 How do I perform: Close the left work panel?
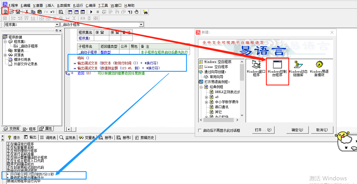(60, 30)
